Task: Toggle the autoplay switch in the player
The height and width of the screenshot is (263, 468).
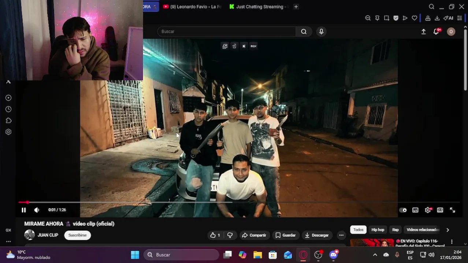Action: click(403, 210)
